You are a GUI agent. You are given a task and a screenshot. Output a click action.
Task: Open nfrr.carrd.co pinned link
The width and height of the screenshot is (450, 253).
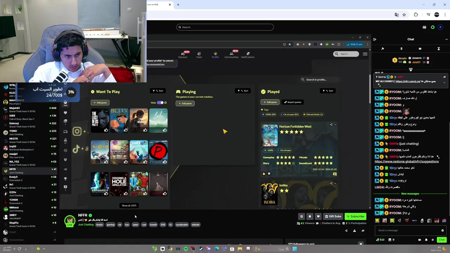408,81
